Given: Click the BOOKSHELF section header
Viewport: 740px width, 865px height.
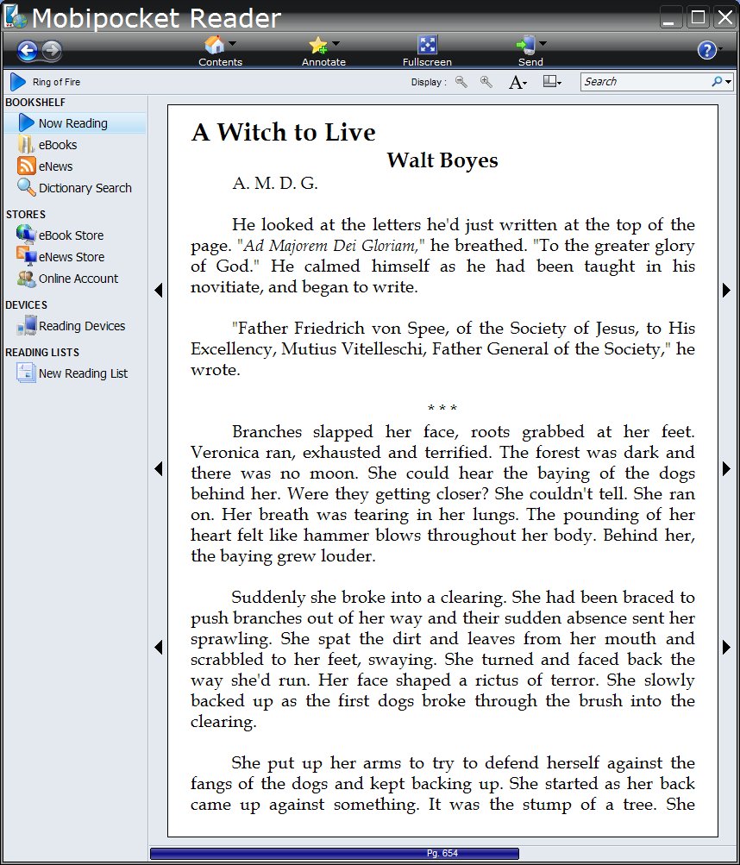Looking at the screenshot, I should 35,103.
